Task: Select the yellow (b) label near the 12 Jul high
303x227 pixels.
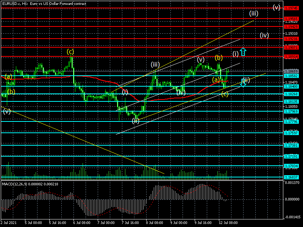Action: 219,58
